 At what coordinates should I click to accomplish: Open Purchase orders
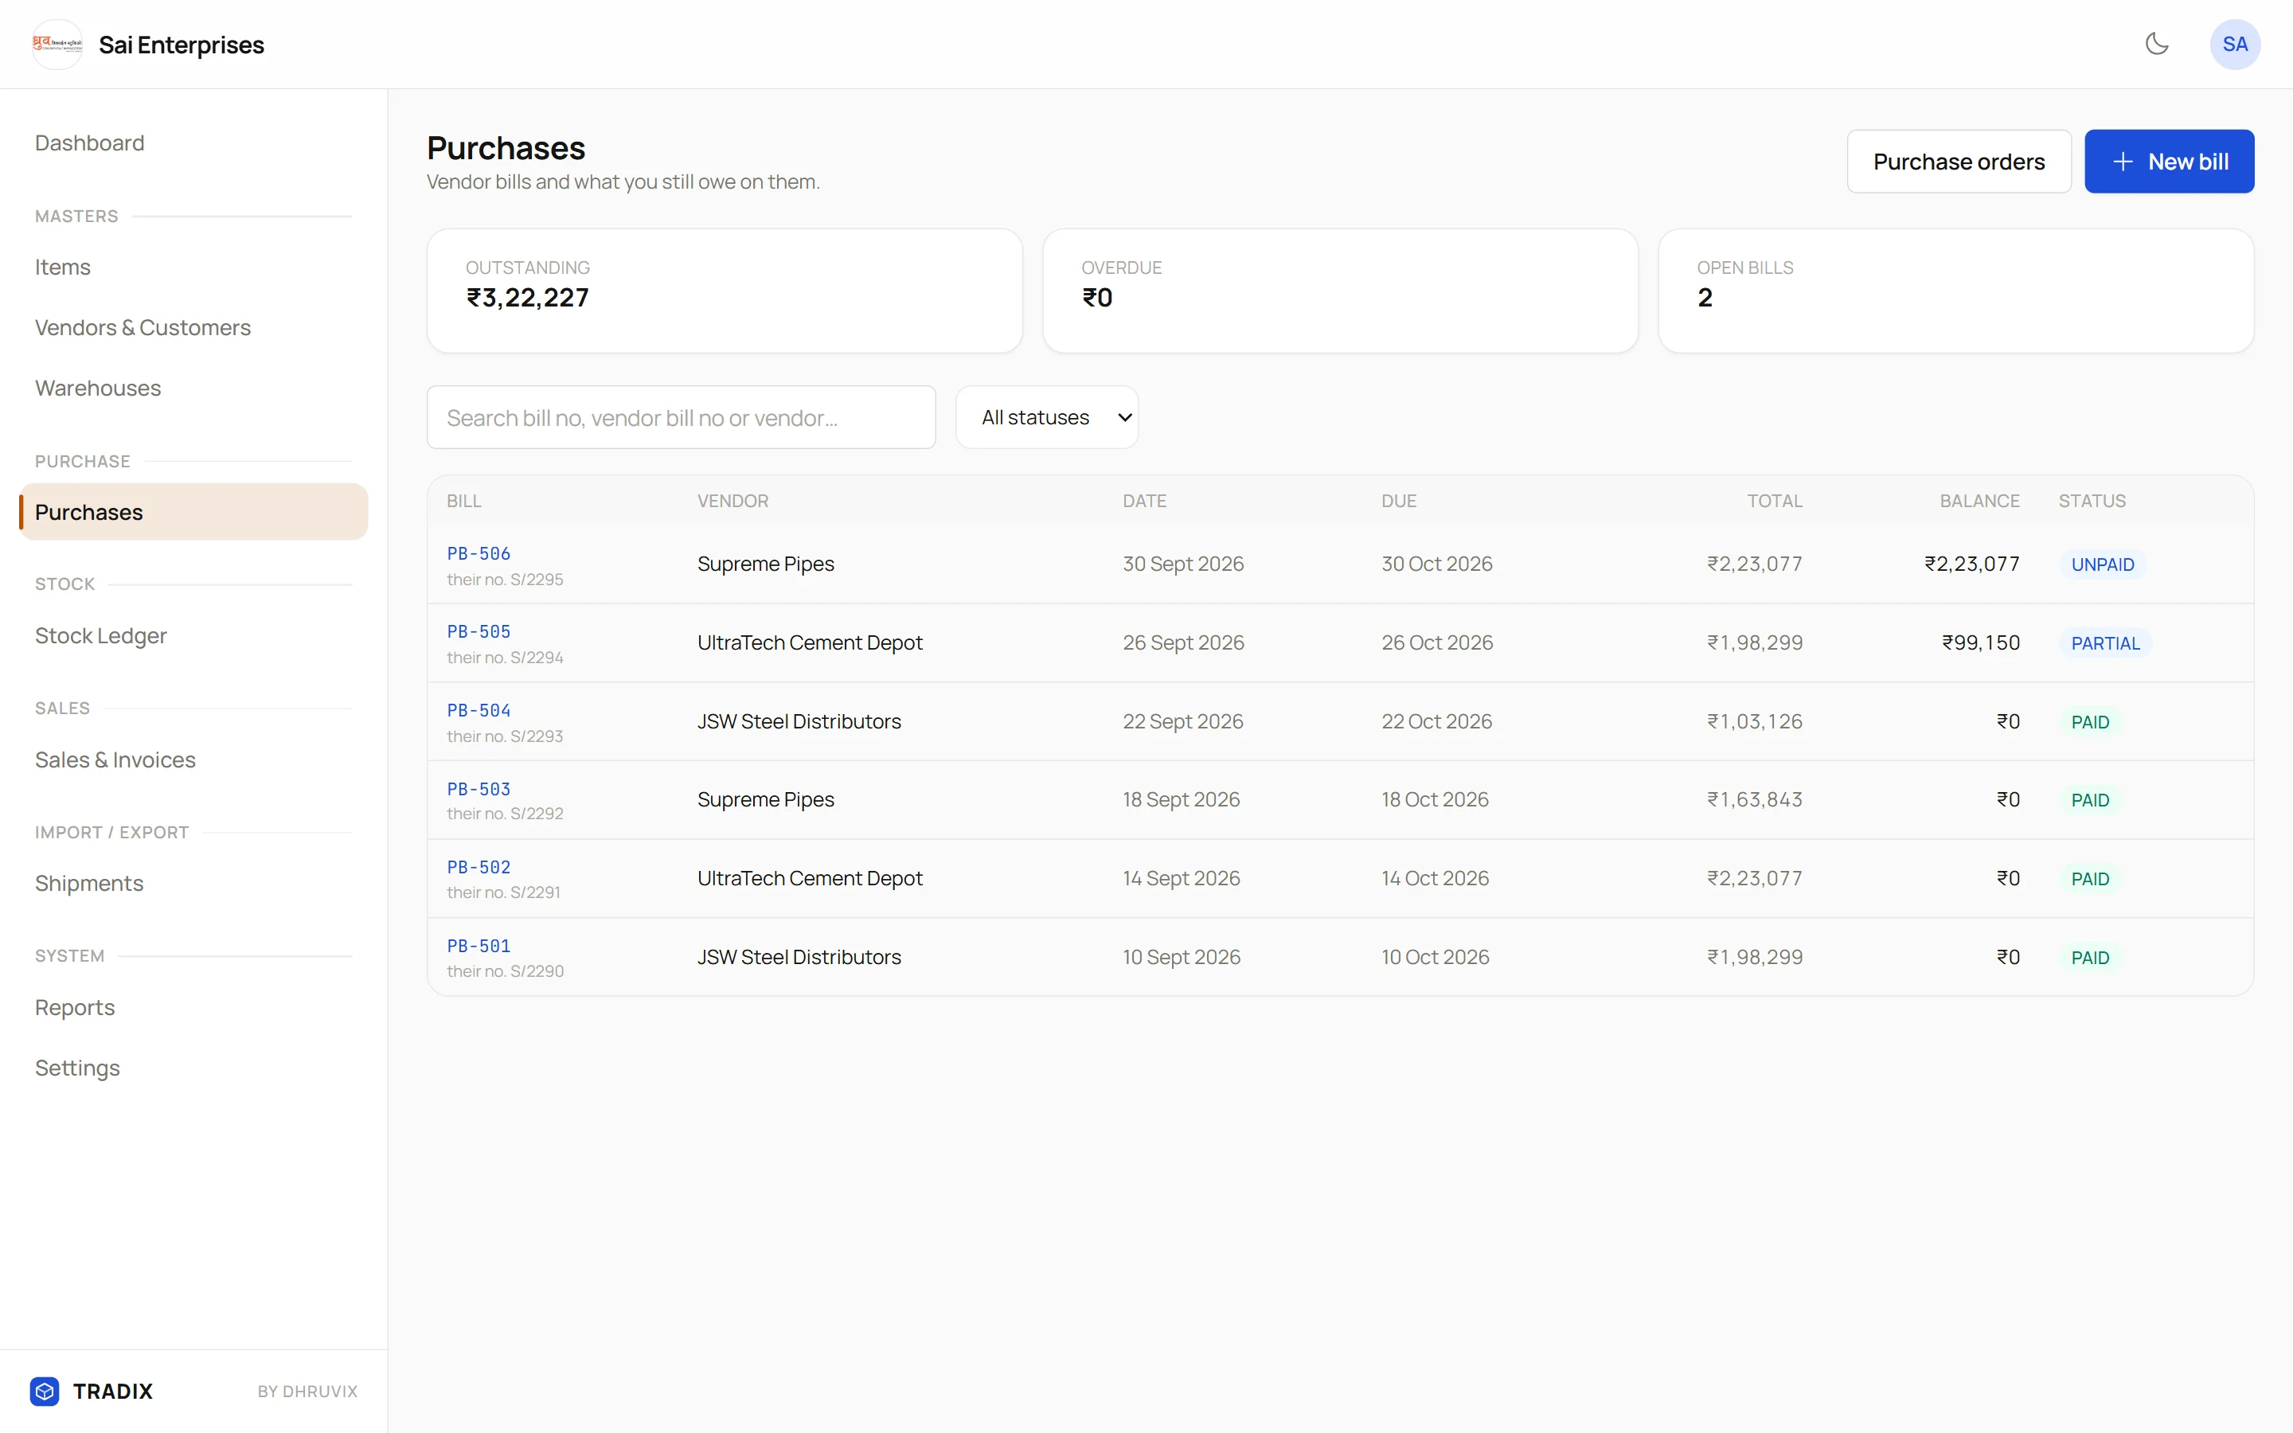coord(1959,161)
